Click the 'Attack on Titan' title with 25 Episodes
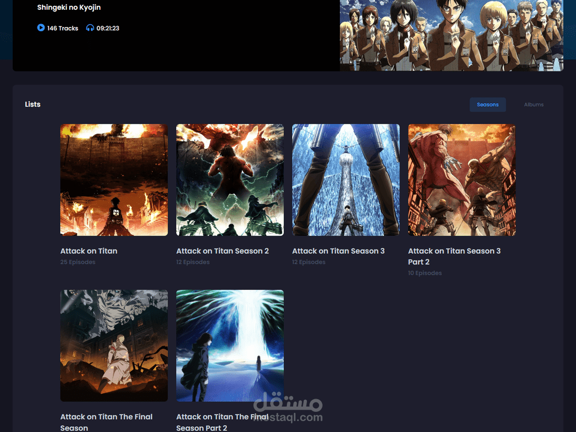This screenshot has width=576, height=432. [x=89, y=251]
